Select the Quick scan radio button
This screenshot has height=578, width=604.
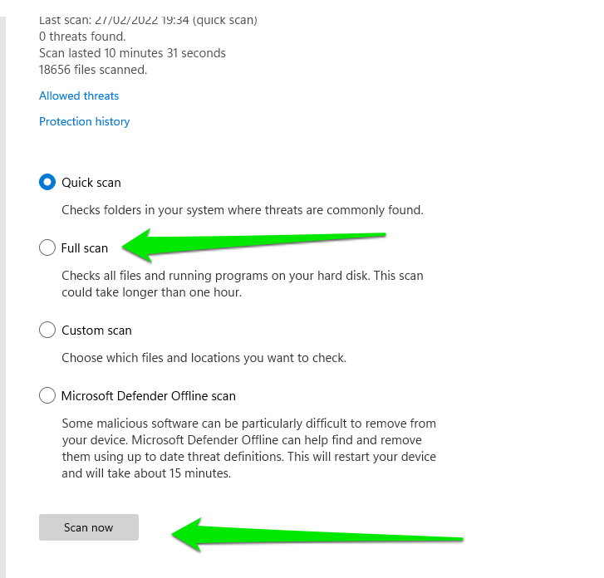click(x=47, y=182)
